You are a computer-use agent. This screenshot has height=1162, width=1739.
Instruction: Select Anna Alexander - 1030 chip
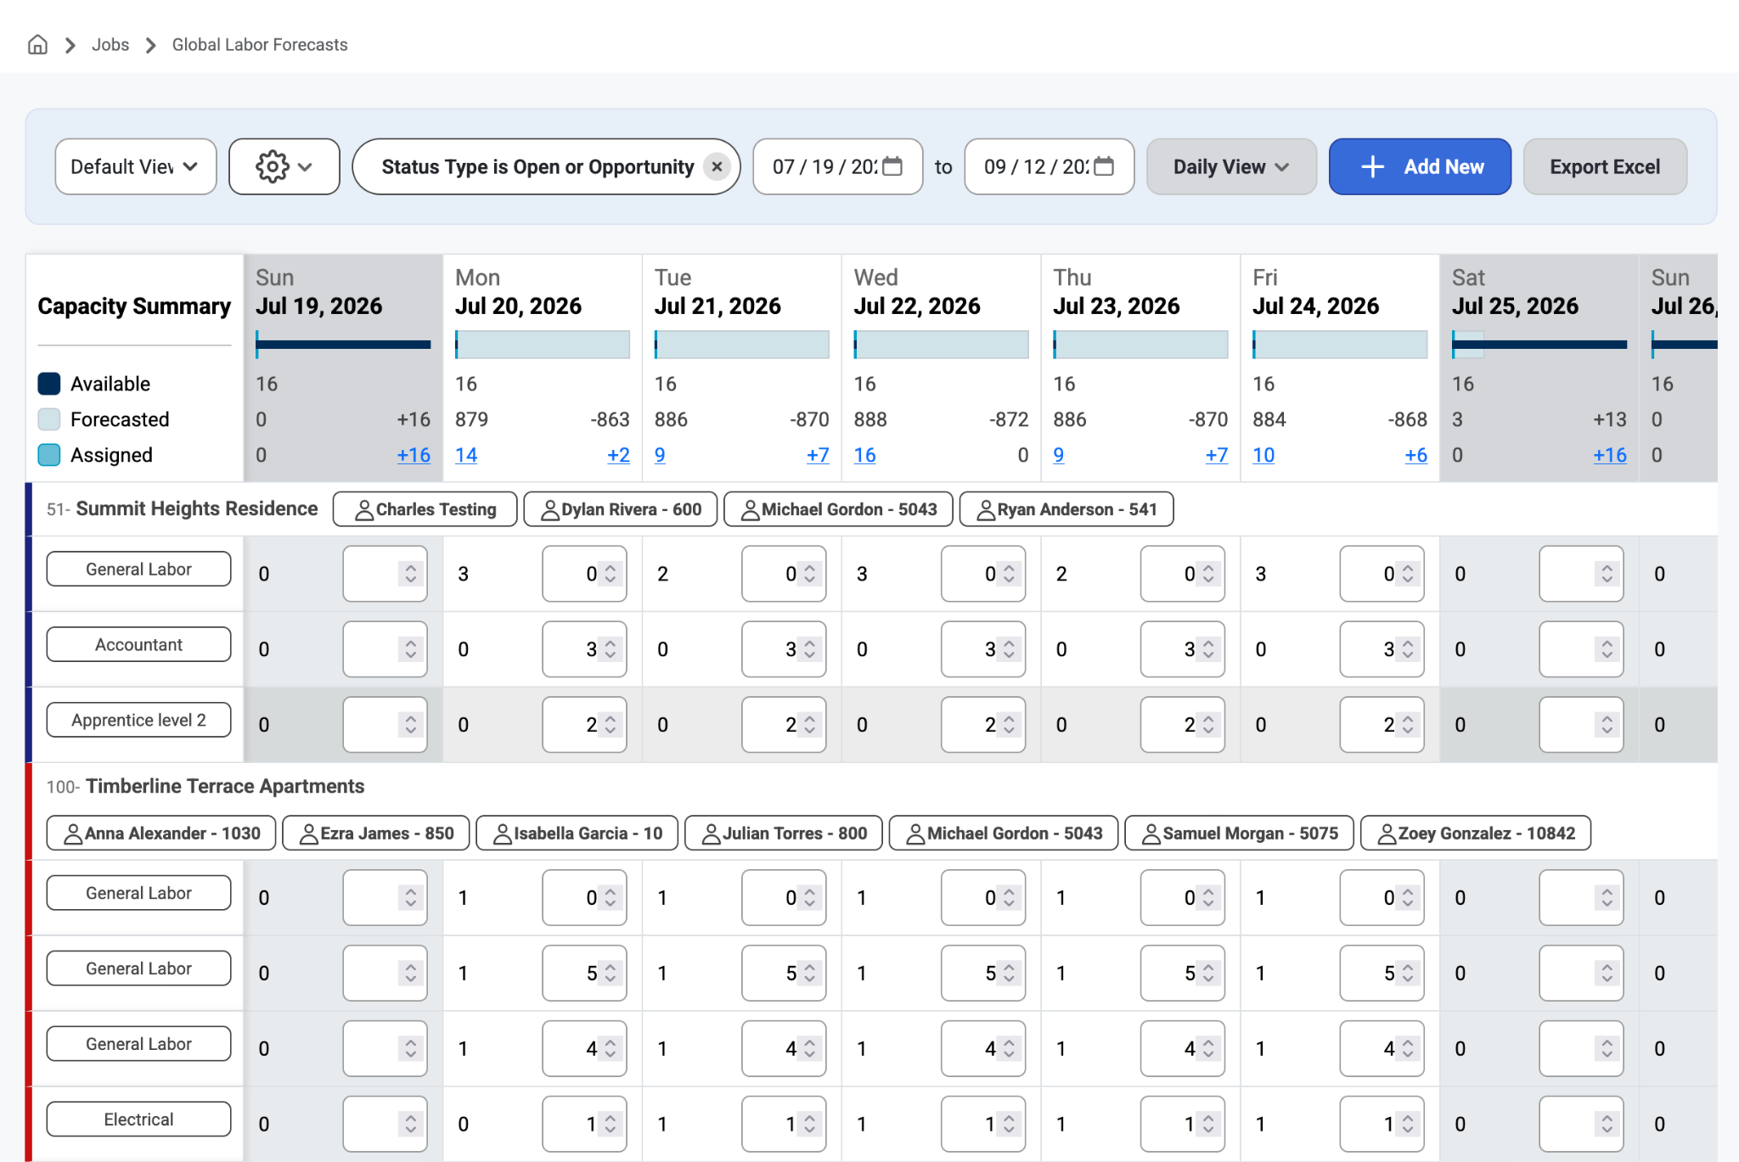click(161, 834)
